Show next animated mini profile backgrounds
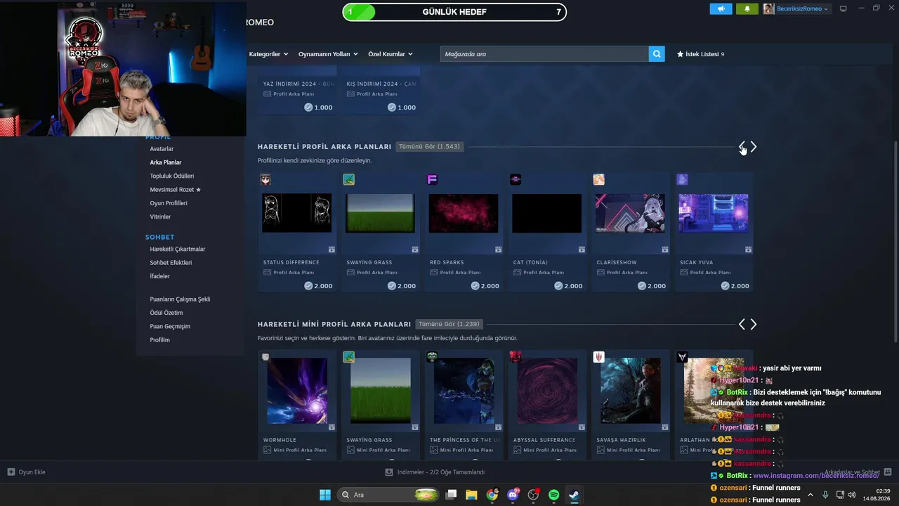899x506 pixels. pyautogui.click(x=754, y=324)
